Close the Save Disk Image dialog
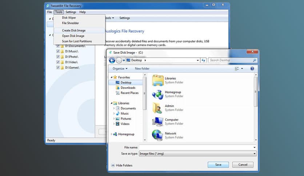The image size is (304, 176). tap(252, 52)
